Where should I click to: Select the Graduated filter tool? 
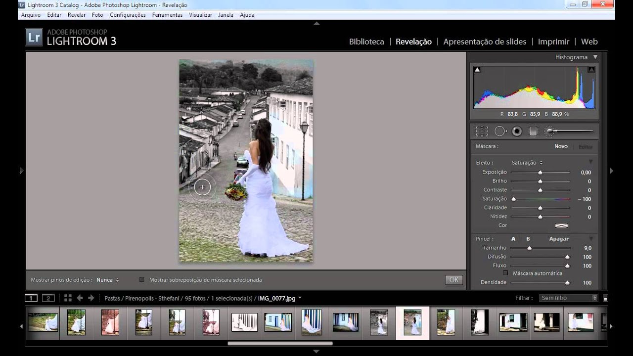533,131
